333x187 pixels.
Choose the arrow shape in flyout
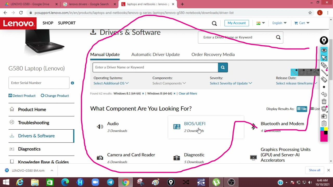tap(316, 72)
